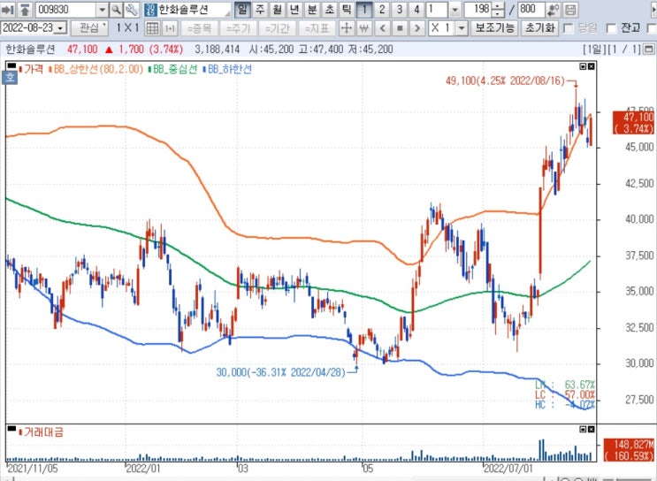The image size is (657, 481).
Task: Step chart forward with right arrow
Action: [x=416, y=28]
